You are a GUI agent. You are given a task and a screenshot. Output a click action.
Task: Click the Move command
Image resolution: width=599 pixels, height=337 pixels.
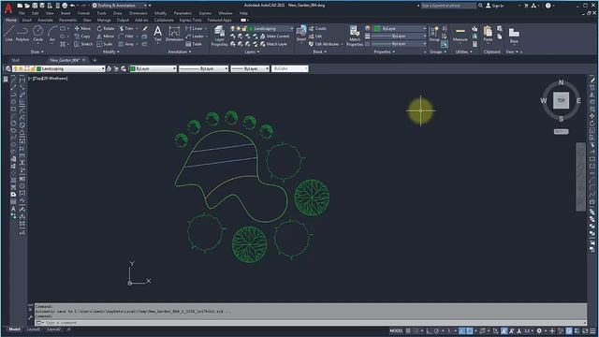(82, 28)
